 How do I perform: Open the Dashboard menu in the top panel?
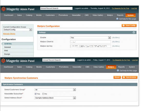point(9,15)
